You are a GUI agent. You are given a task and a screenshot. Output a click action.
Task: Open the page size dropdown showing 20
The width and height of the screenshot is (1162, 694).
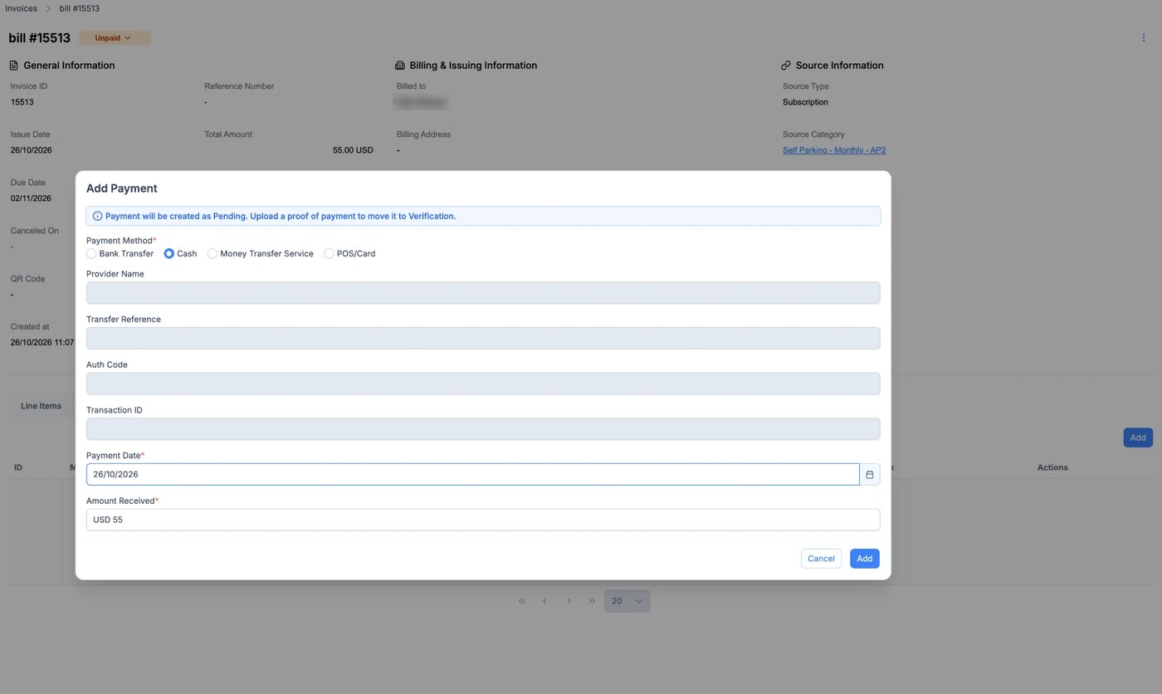coord(627,601)
